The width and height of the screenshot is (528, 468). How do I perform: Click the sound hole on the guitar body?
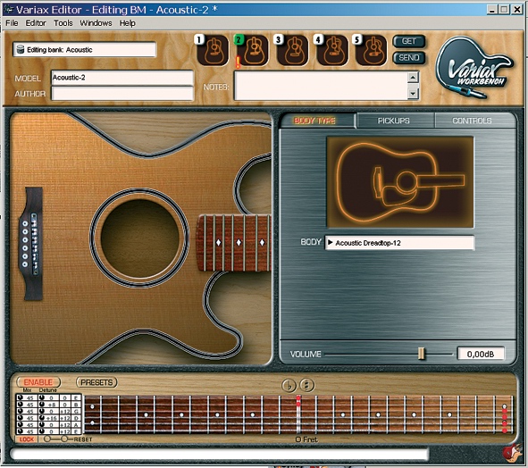[139, 238]
